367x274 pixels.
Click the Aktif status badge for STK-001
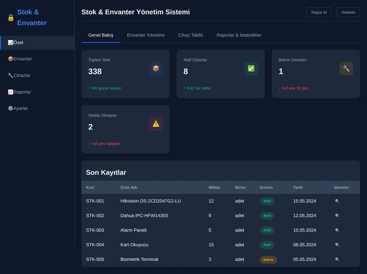point(267,201)
